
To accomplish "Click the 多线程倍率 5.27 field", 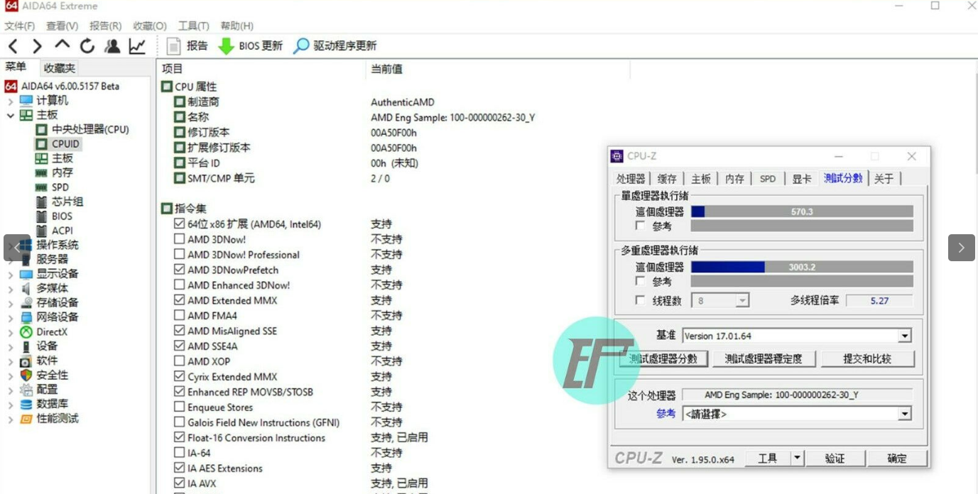I will (x=879, y=301).
